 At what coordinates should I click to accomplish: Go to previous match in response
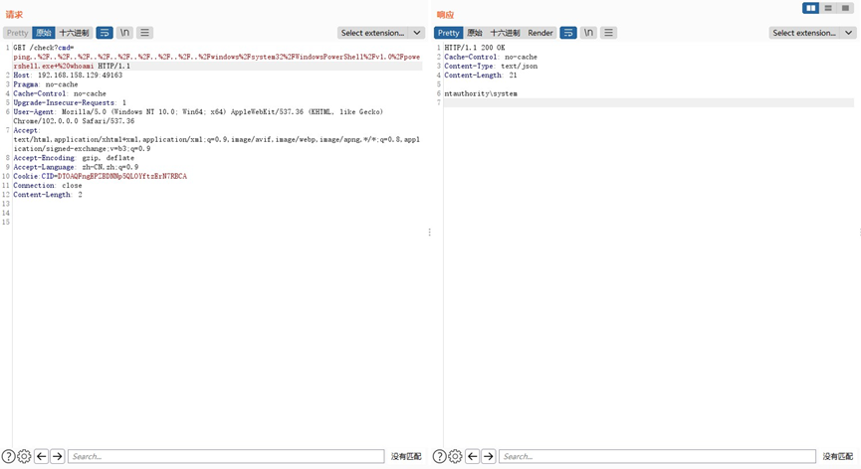pyautogui.click(x=472, y=456)
